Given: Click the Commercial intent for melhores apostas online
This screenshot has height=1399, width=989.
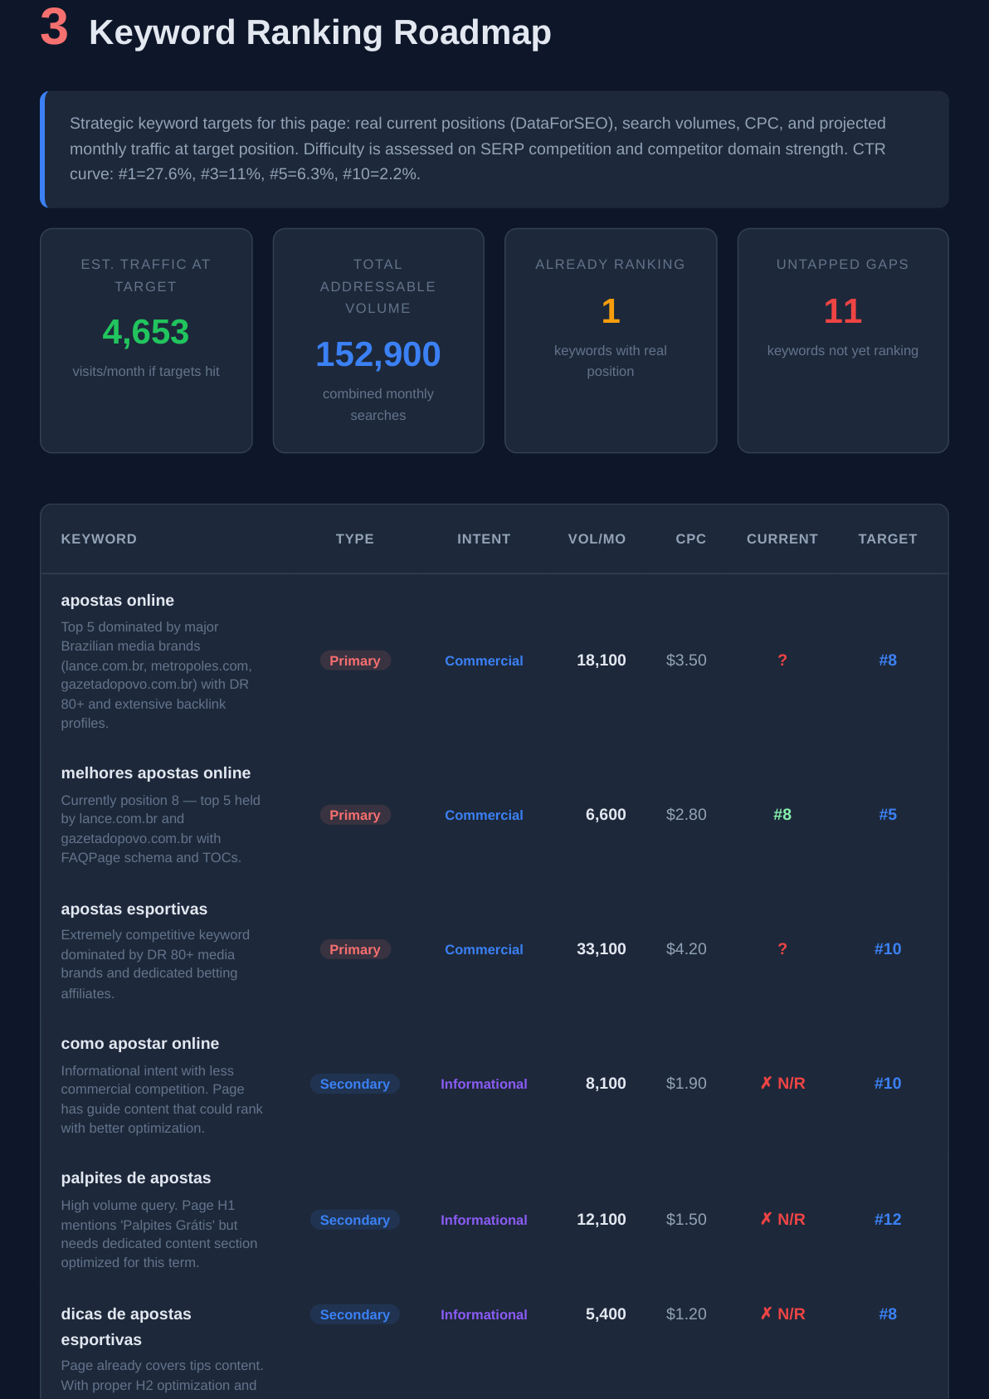Looking at the screenshot, I should (484, 815).
